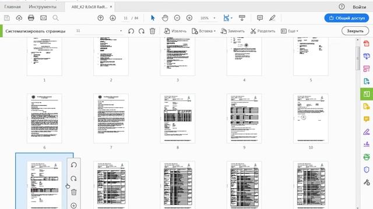Select page 8 thumbnail
The image size is (373, 209).
[177, 118]
